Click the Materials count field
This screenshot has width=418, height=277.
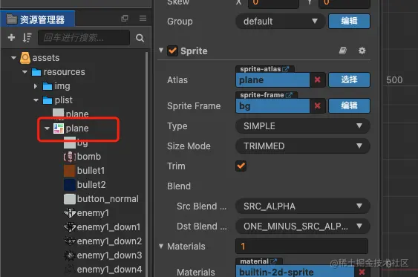coord(301,246)
